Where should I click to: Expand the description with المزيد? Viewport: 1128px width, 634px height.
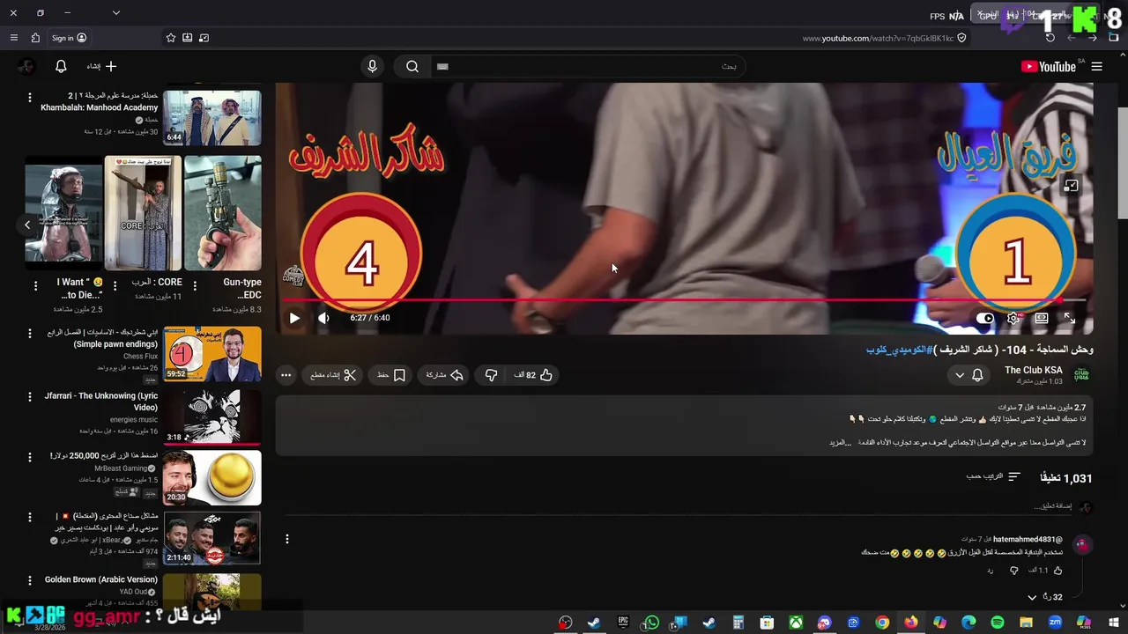coord(842,442)
